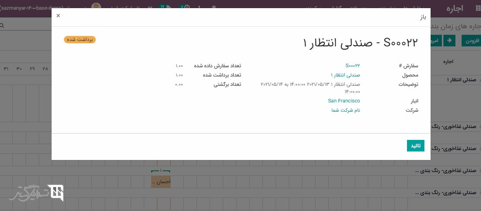Screen dimensions: 481x211
Task: Open the debug bug icon menu
Action: pos(214,7)
